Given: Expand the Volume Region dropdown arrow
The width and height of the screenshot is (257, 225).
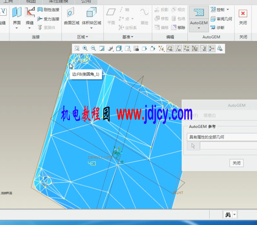Looking at the screenshot, I should pos(91,28).
